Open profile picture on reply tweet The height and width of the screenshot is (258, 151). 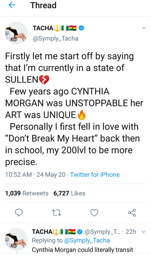pyautogui.click(x=17, y=239)
